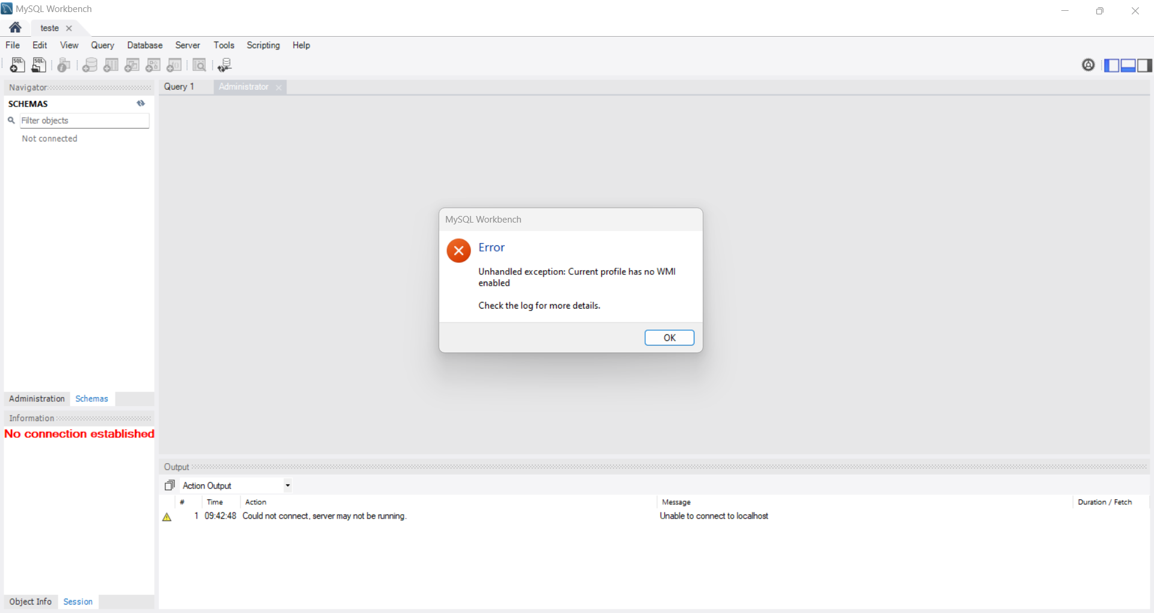Viewport: 1154px width, 613px height.
Task: Open the object inspector icon
Action: 64,65
